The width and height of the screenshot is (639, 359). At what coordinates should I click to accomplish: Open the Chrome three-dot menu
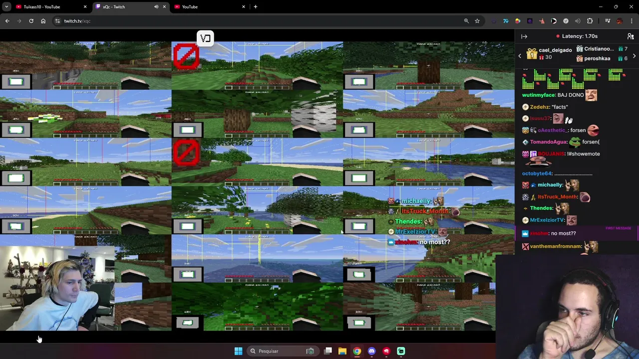632,21
